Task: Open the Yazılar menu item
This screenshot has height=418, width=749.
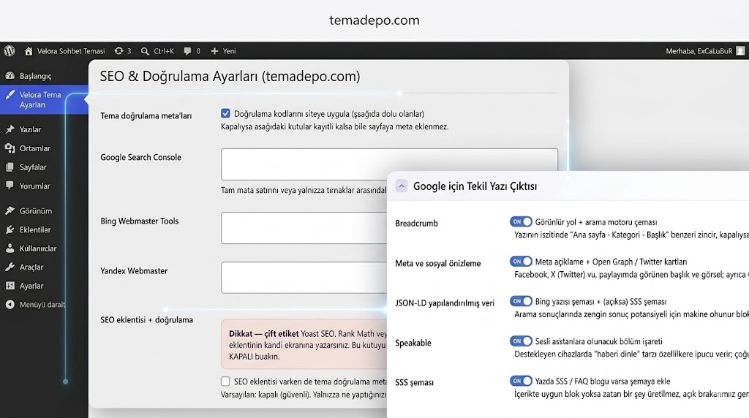Action: tap(30, 129)
